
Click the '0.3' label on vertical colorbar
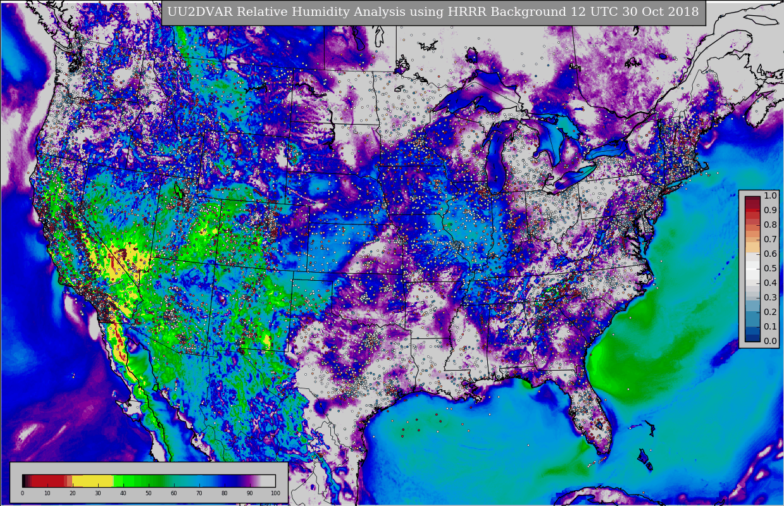[770, 297]
